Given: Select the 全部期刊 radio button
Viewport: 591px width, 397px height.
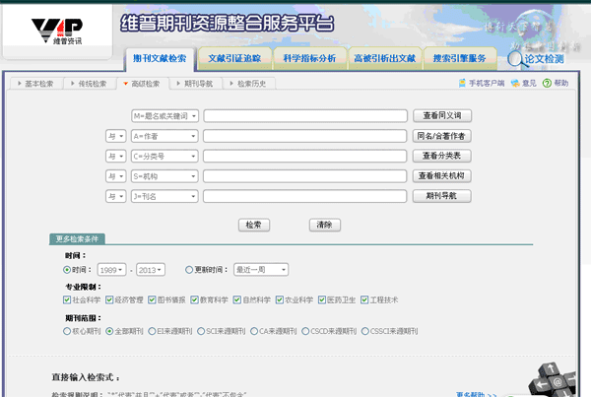Looking at the screenshot, I should tap(109, 331).
